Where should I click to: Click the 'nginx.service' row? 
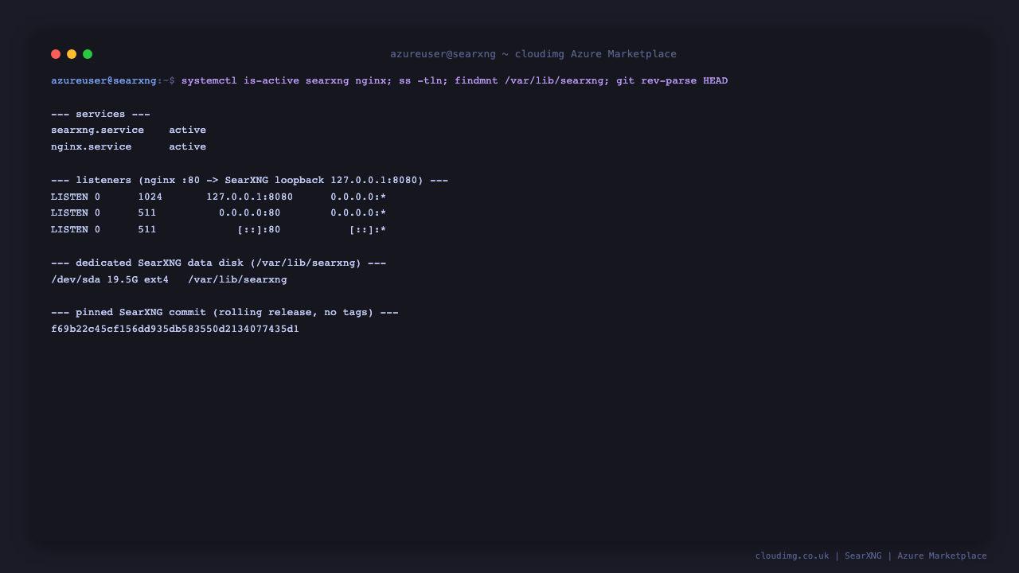[128, 147]
